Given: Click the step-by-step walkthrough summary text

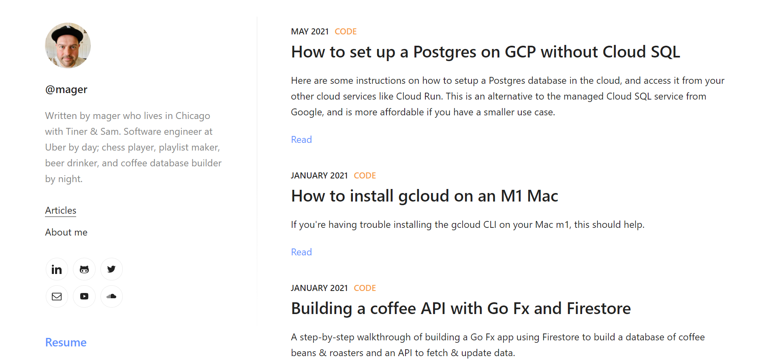Looking at the screenshot, I should [x=498, y=345].
